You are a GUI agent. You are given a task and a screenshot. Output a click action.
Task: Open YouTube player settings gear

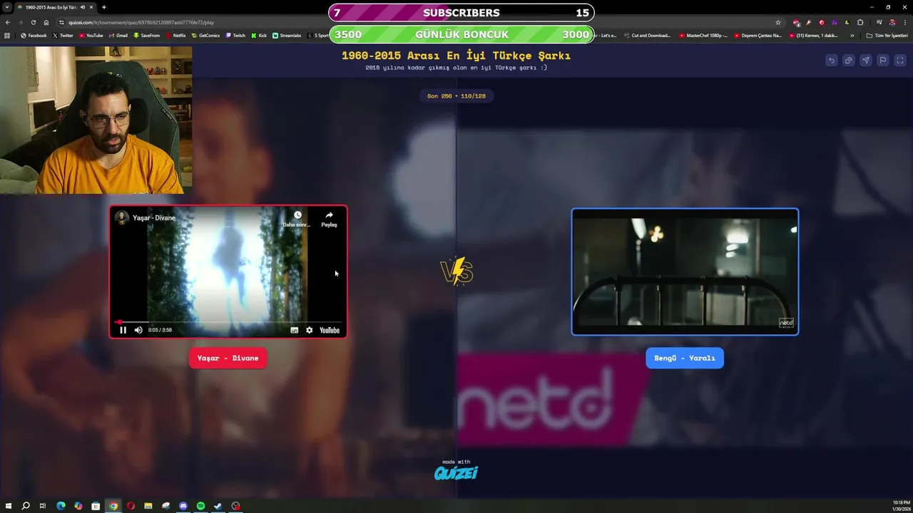click(309, 330)
